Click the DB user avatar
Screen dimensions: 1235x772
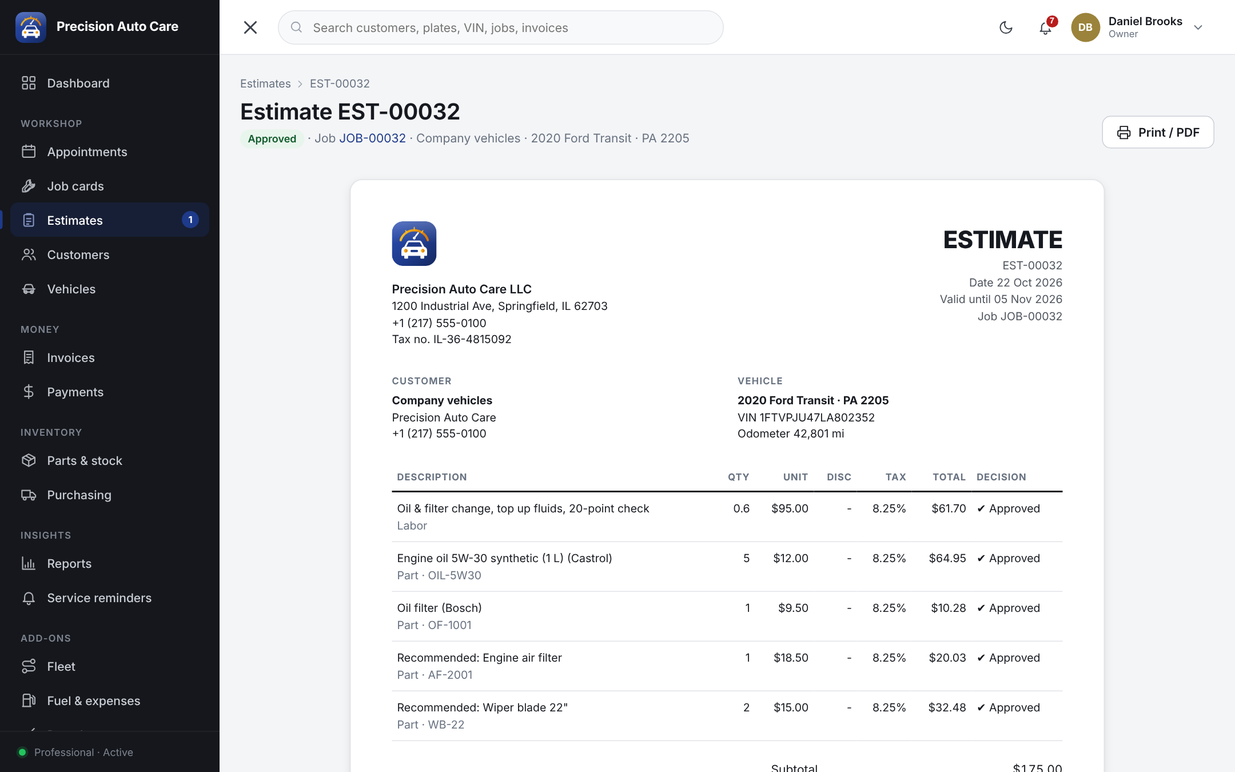[1085, 27]
